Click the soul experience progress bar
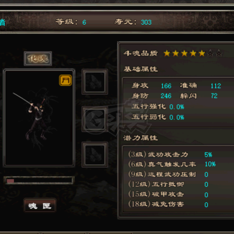The height and width of the screenshot is (234, 234). pos(39,181)
